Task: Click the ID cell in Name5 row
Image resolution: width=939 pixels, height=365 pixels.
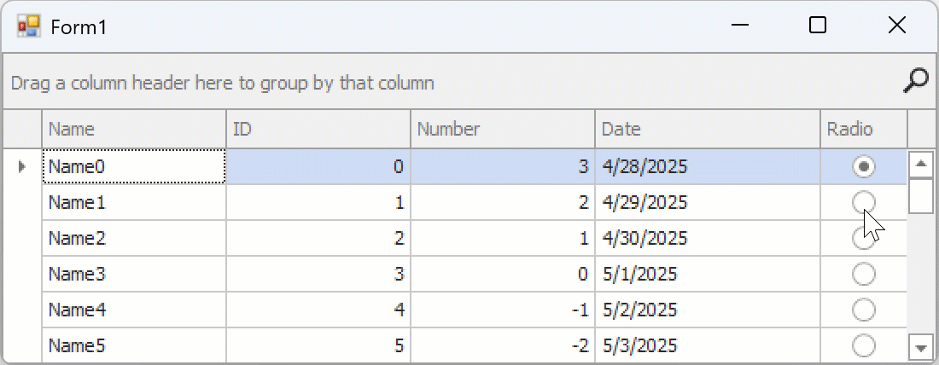Action: (x=318, y=345)
